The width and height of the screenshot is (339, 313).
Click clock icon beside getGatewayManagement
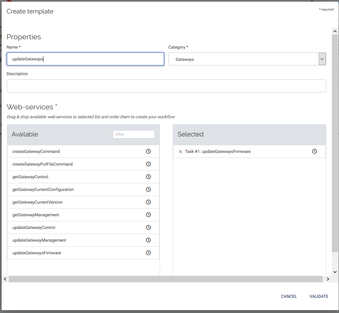(x=148, y=215)
